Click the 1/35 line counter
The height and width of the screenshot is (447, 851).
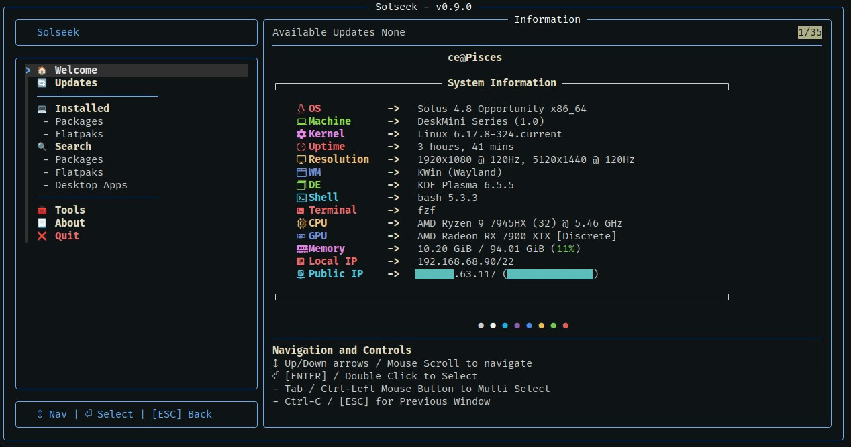pyautogui.click(x=809, y=32)
